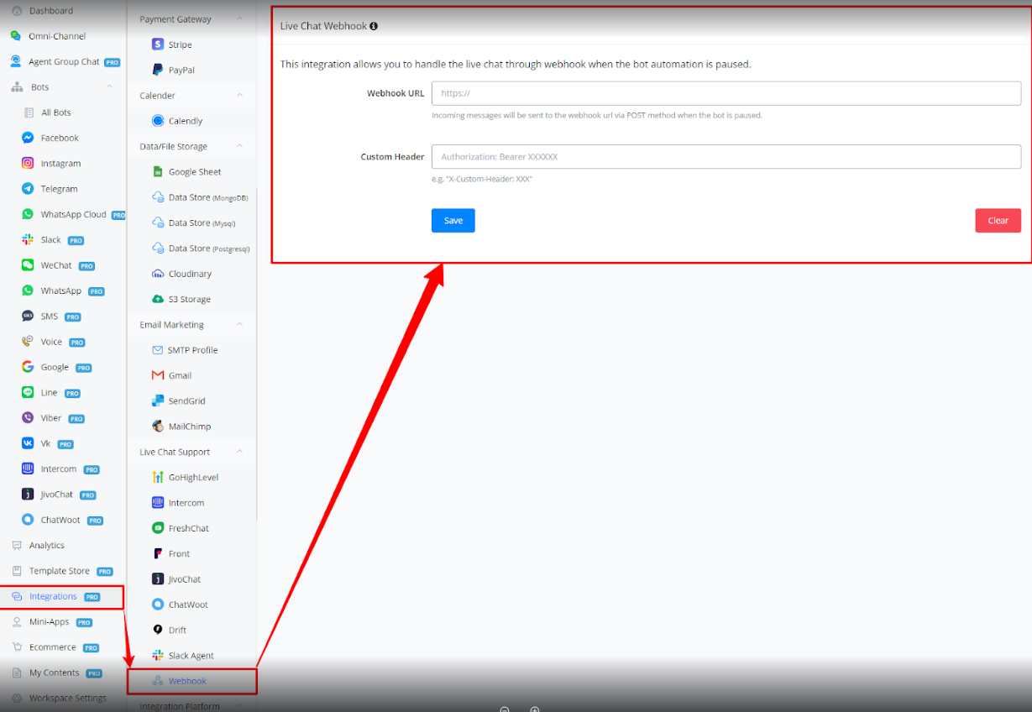1032x712 pixels.
Task: Open the PayPal integration icon
Action: click(158, 71)
